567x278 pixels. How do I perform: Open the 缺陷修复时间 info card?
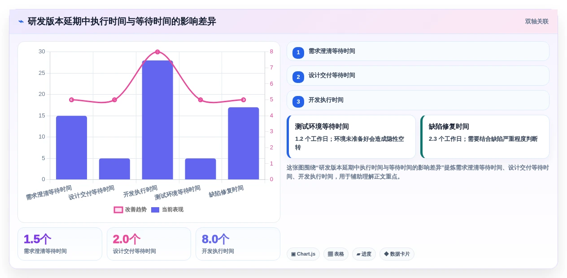coord(485,137)
